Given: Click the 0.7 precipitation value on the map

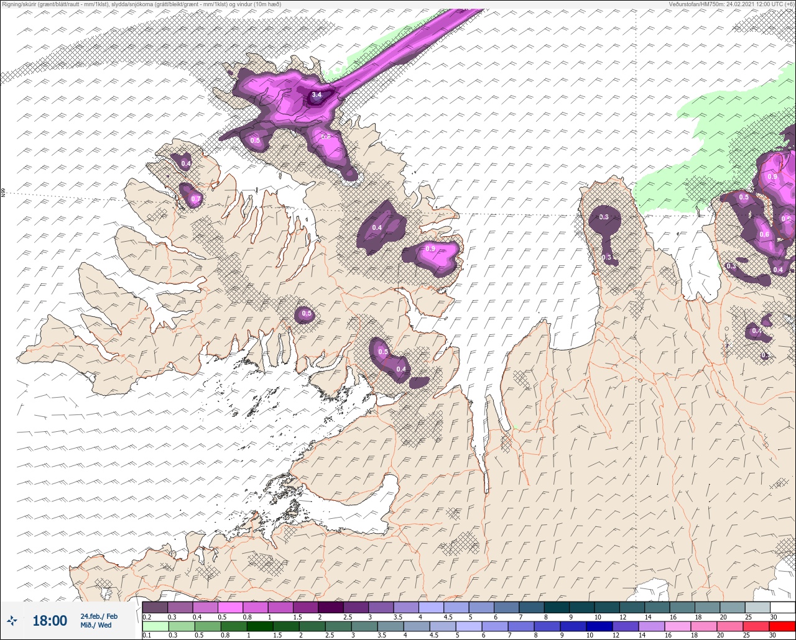Looking at the screenshot, I should pyautogui.click(x=195, y=199).
